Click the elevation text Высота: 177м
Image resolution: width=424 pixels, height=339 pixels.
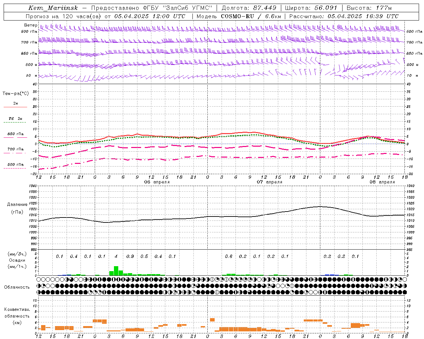(369, 8)
